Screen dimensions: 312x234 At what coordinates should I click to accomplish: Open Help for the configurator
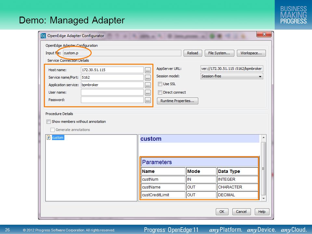coord(262,212)
